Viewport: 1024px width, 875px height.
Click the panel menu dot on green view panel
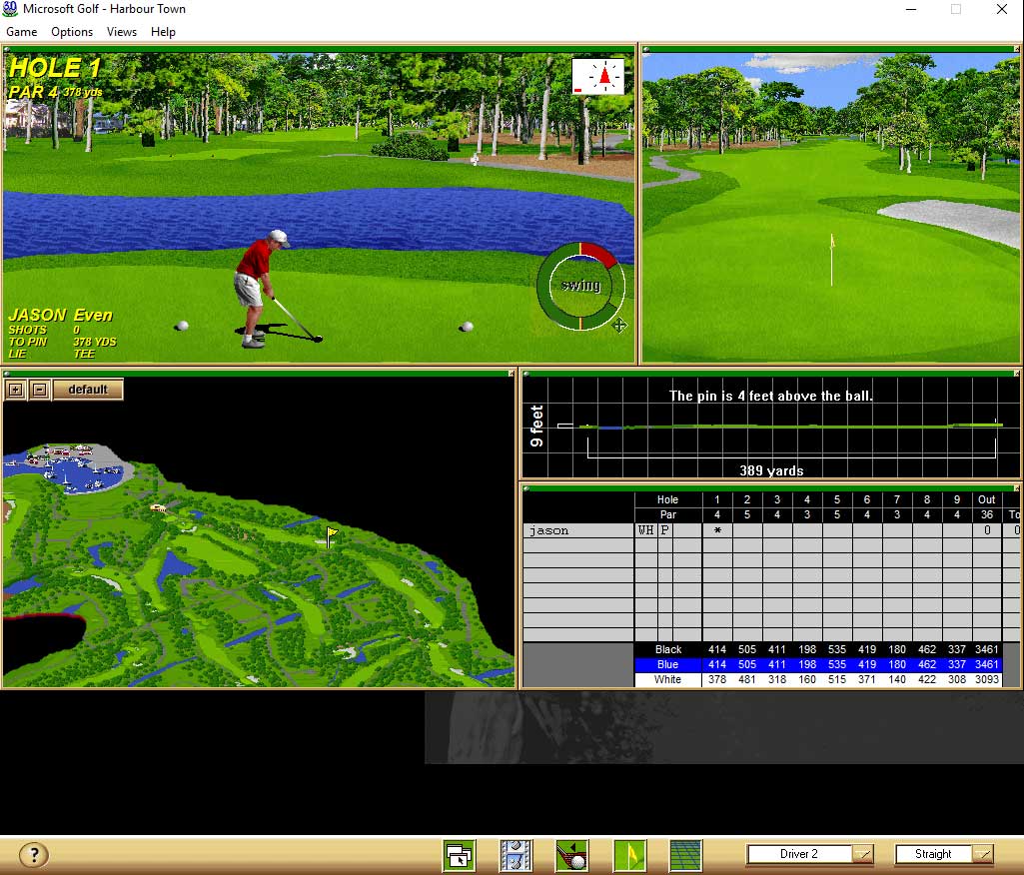pyautogui.click(x=646, y=49)
